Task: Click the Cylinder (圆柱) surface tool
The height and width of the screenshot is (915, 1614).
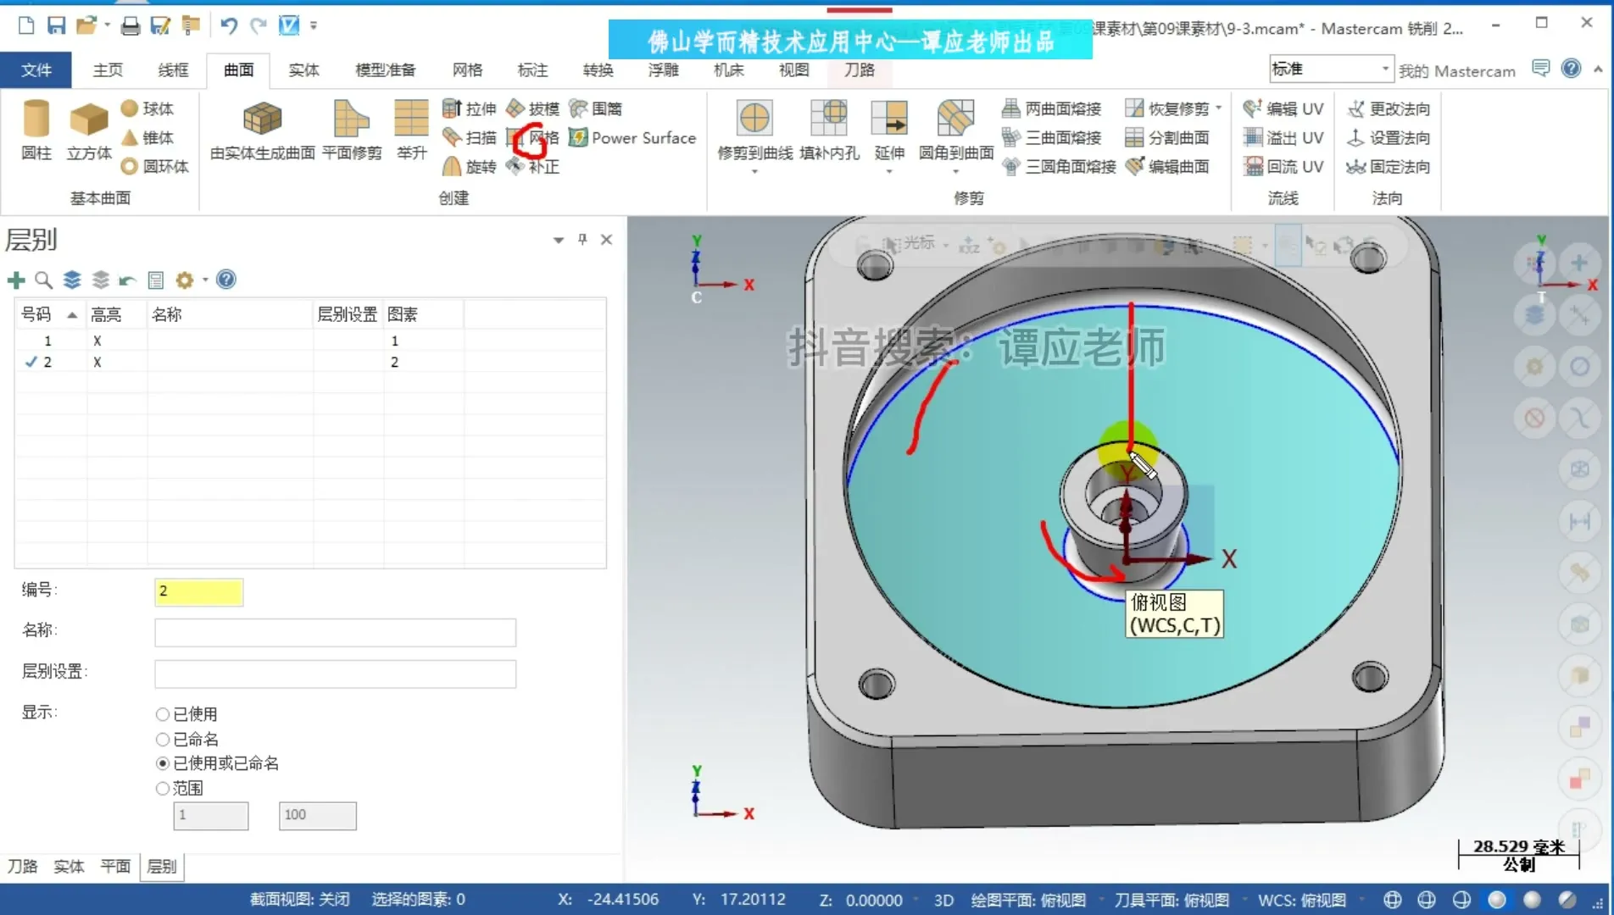Action: coord(36,129)
